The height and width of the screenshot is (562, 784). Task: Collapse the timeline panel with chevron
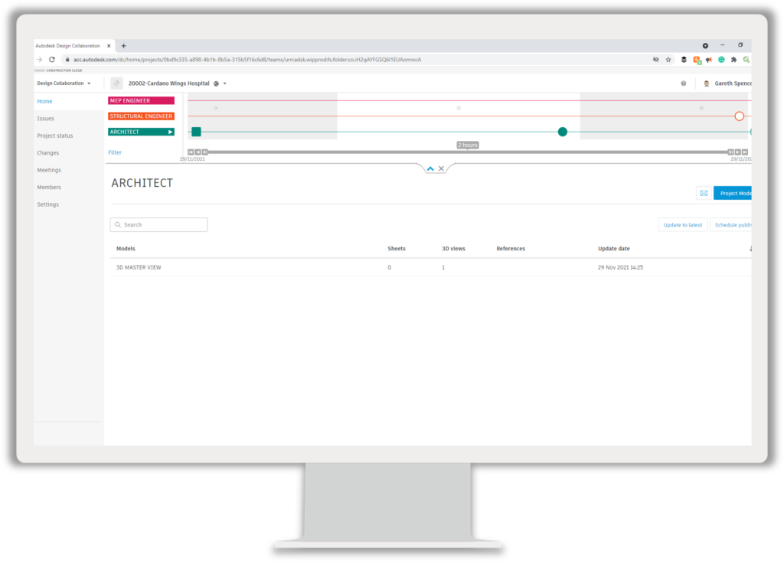[x=430, y=168]
